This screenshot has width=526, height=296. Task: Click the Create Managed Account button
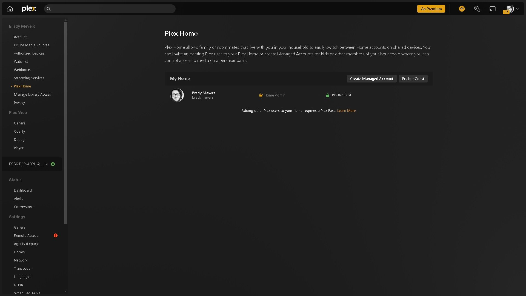coord(371,79)
